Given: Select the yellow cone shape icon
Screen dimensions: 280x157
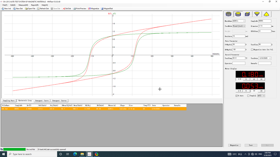Looking at the screenshot, I should pos(266,14).
